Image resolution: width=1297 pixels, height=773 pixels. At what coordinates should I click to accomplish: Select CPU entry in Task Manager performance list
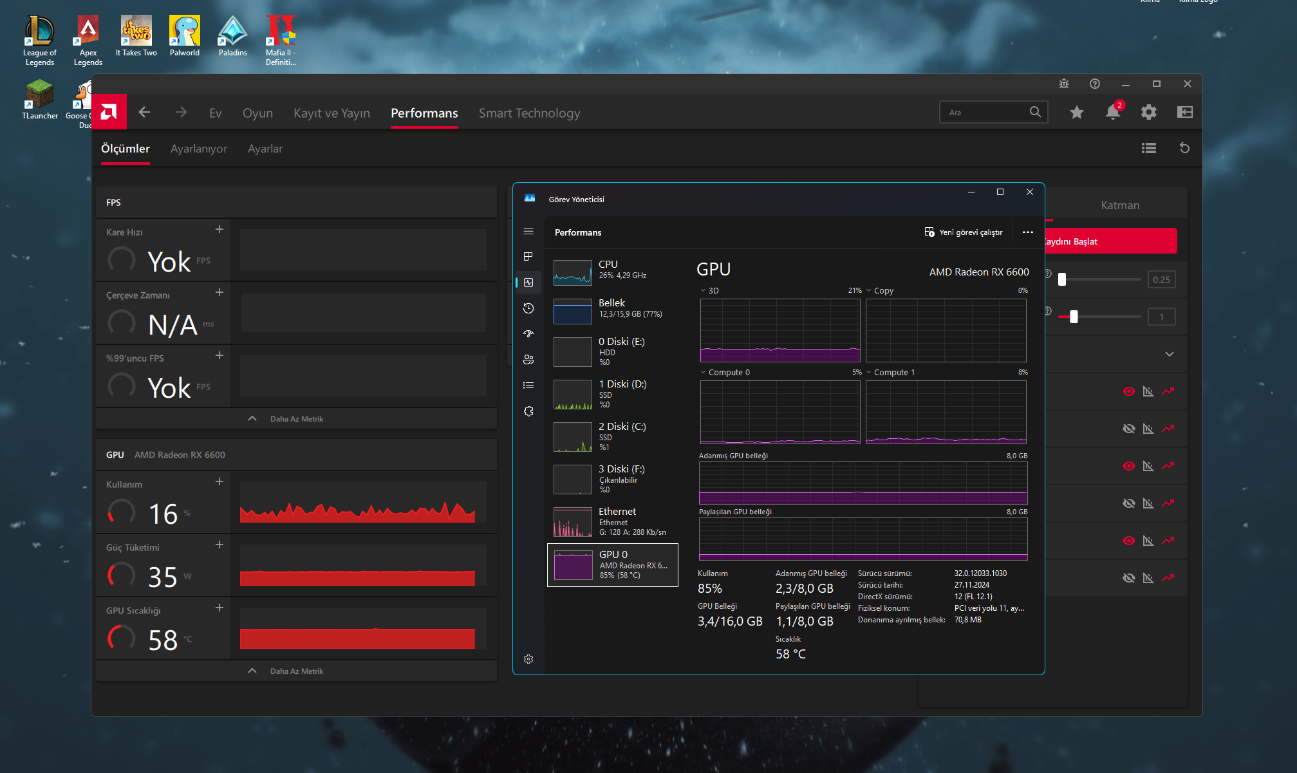(x=612, y=272)
